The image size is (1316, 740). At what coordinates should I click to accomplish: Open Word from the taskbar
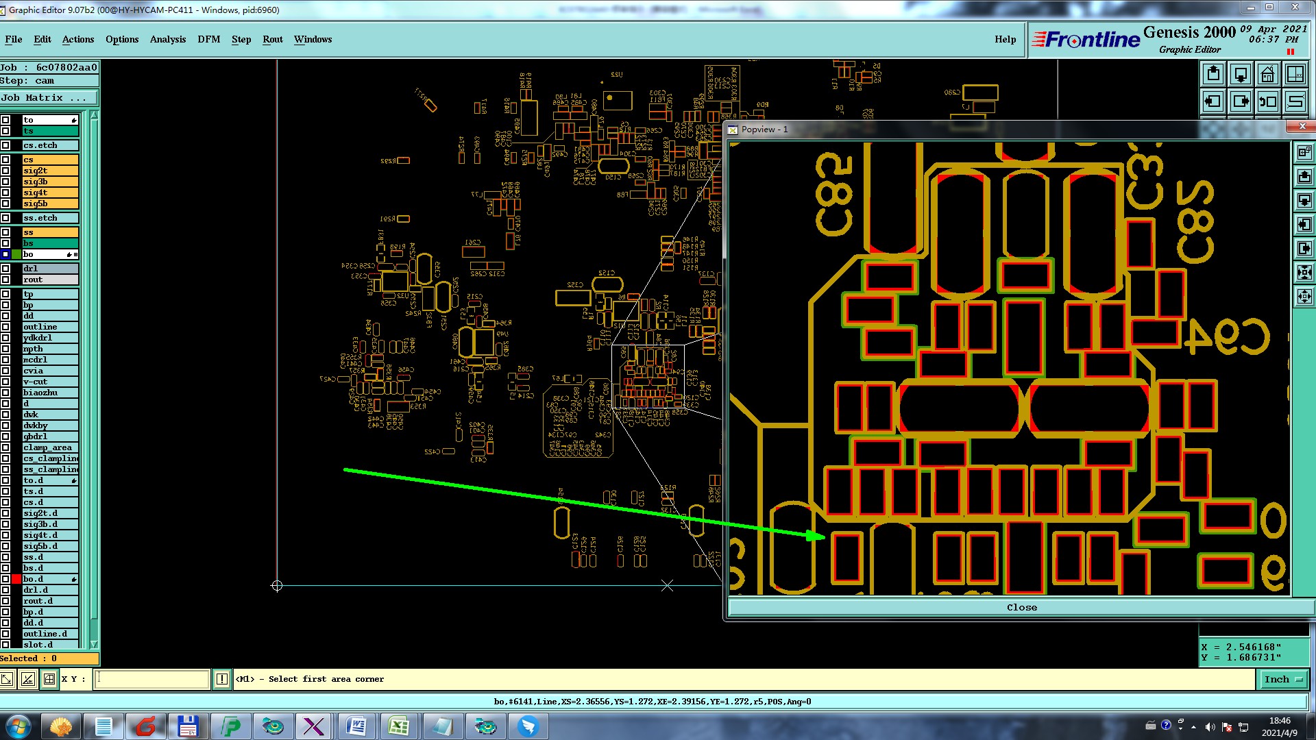coord(356,726)
